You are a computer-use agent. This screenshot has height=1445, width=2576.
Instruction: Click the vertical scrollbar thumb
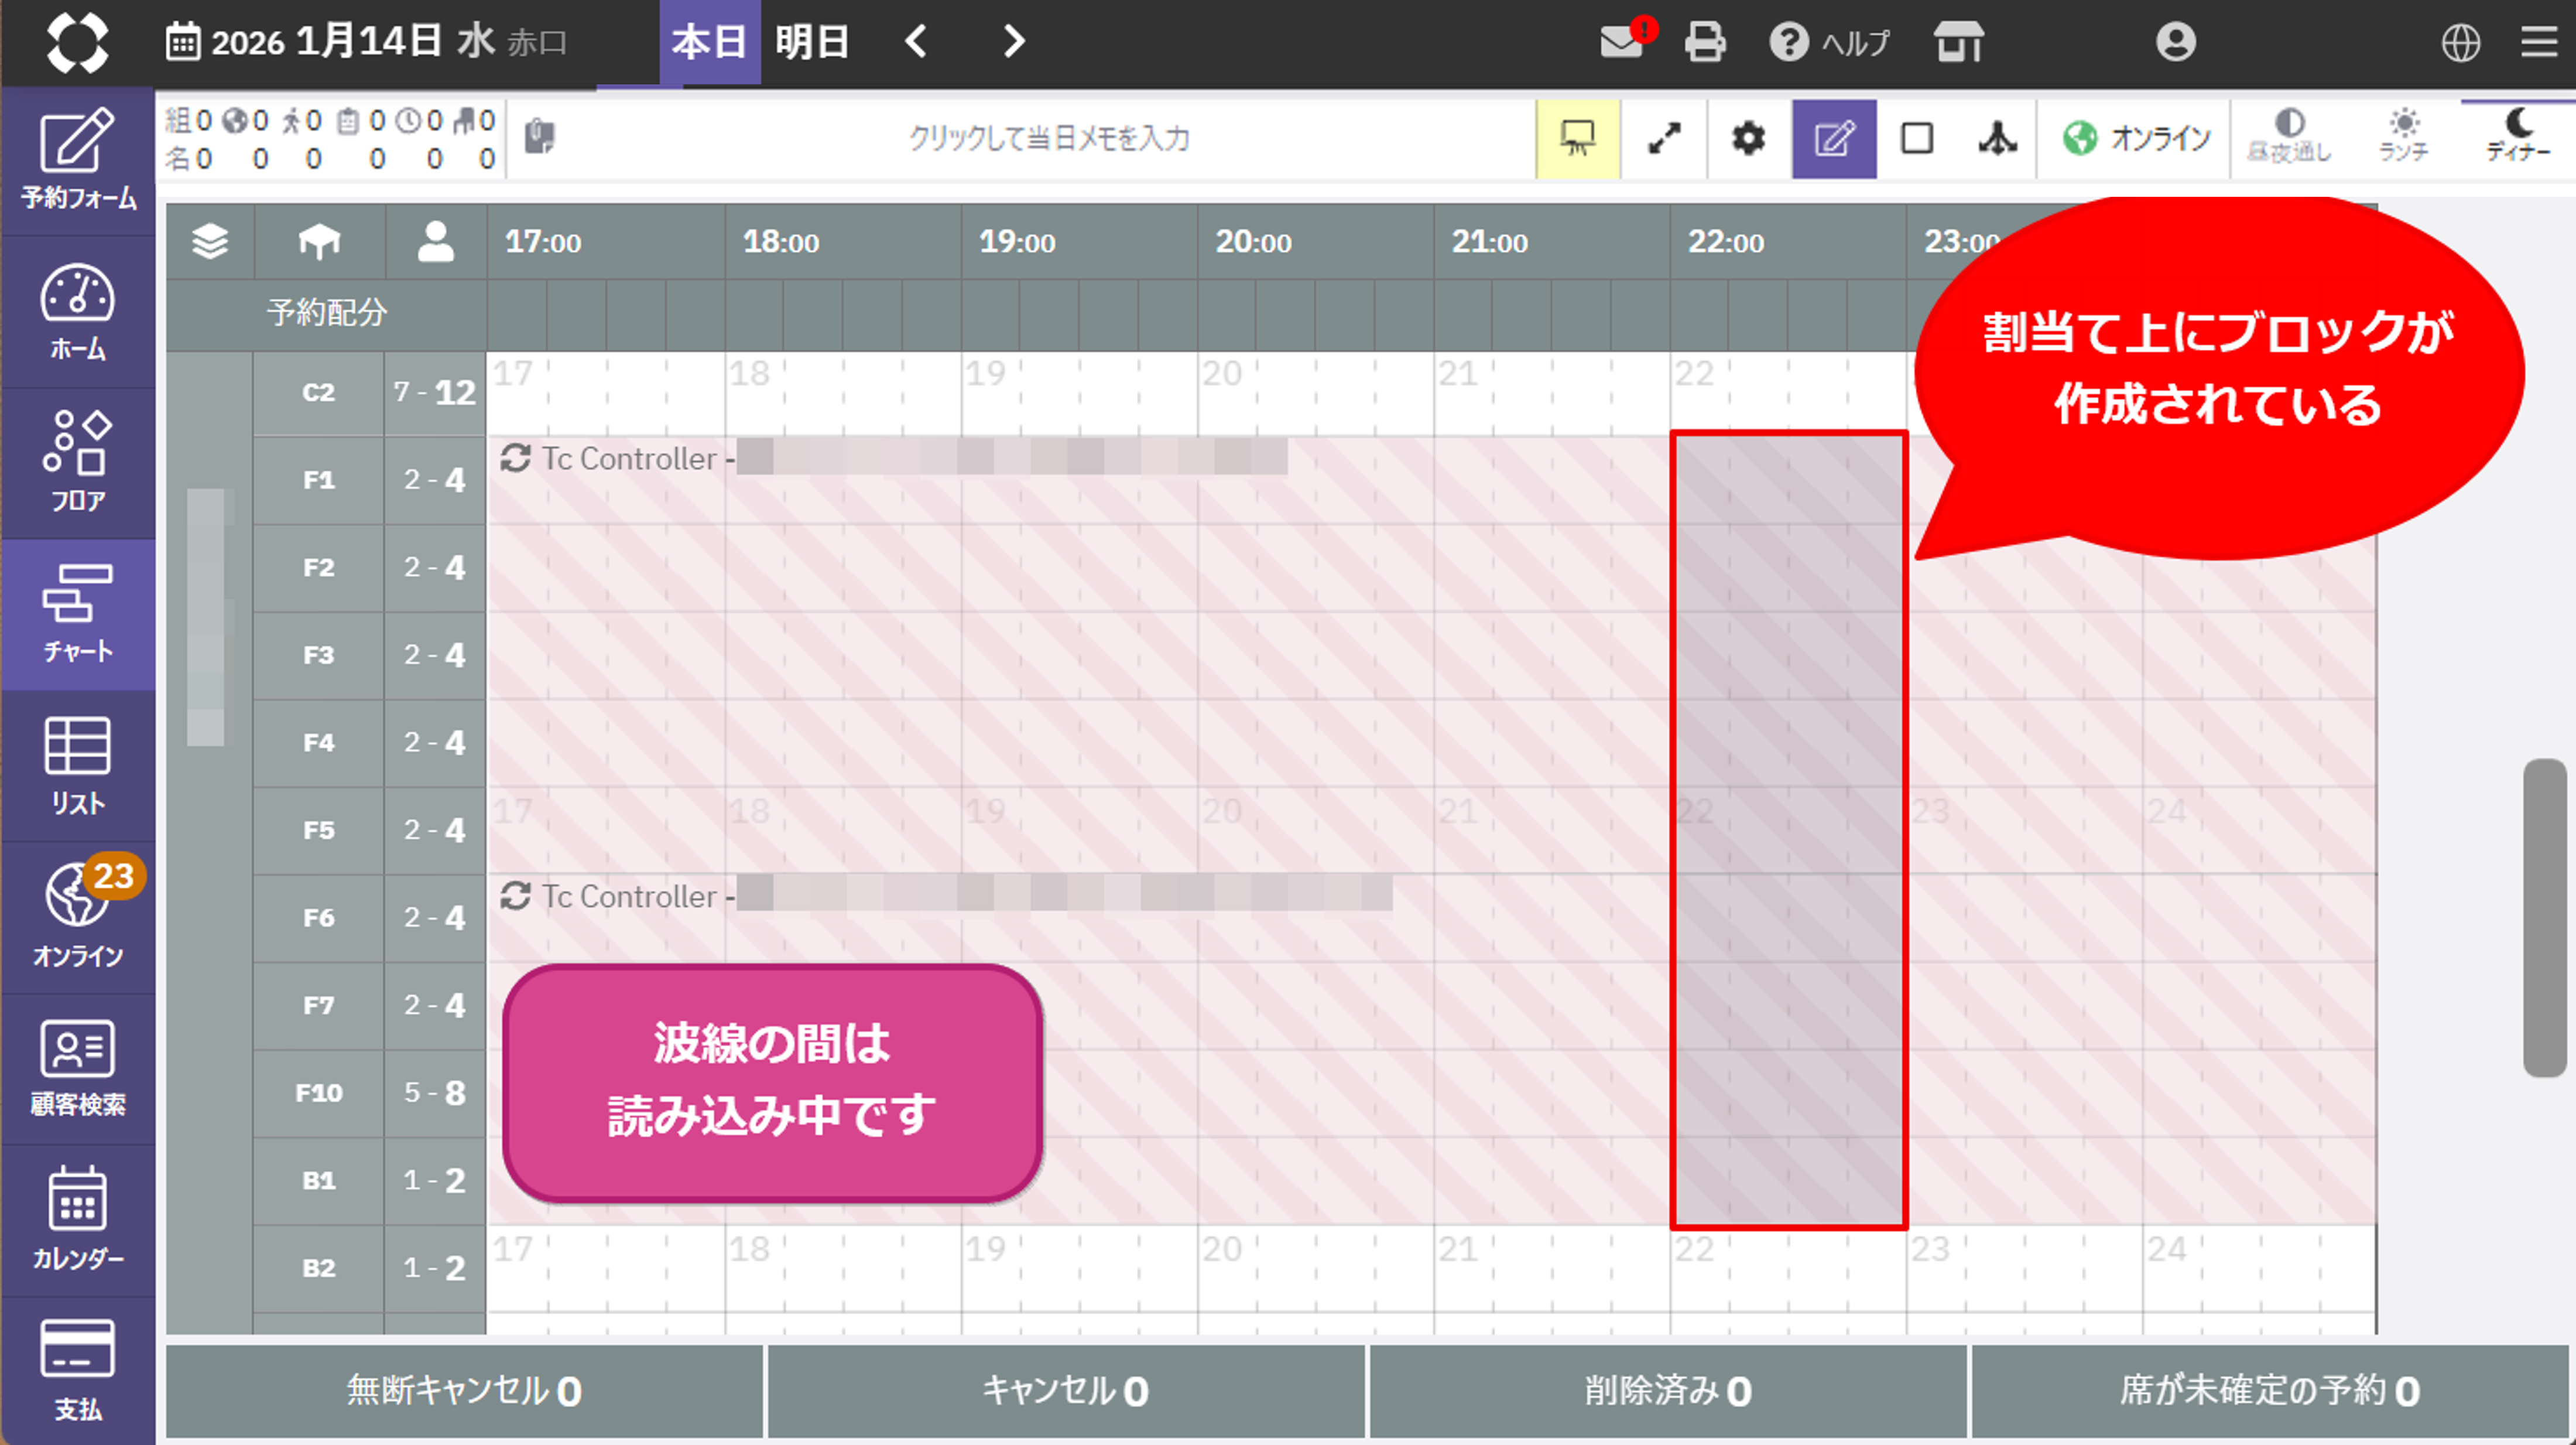click(x=2545, y=918)
